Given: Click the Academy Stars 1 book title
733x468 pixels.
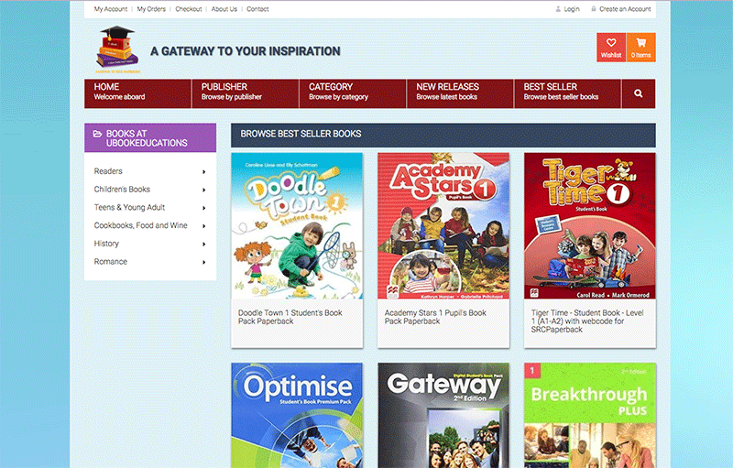Looking at the screenshot, I should 435,317.
